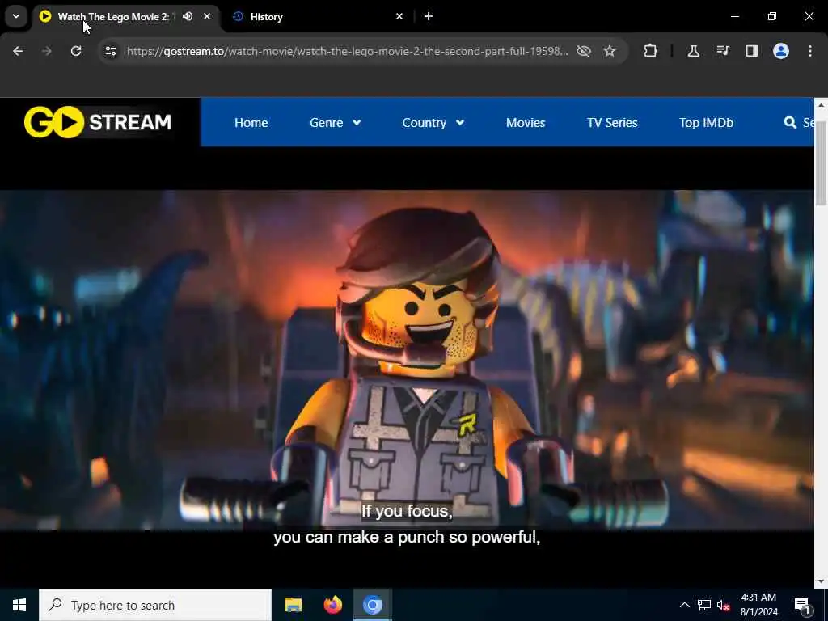Open the Chrome profile avatar
Screen dimensions: 828x621
[781, 51]
